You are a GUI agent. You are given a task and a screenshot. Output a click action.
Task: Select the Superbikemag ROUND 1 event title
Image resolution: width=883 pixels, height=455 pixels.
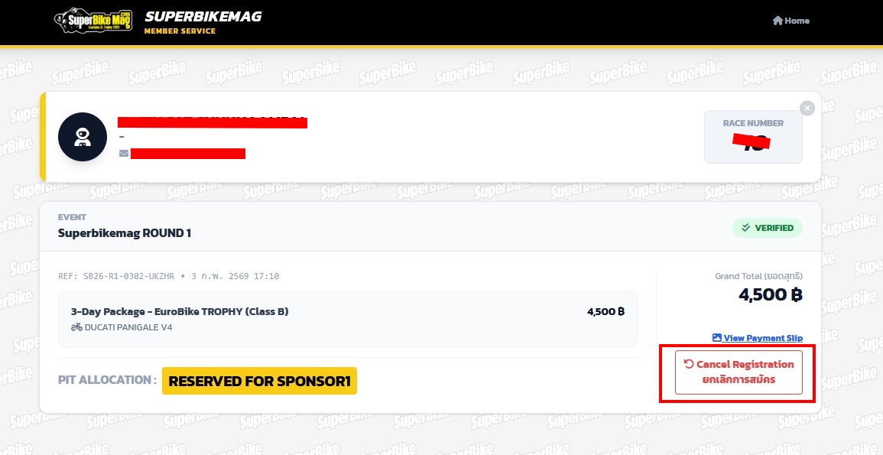point(125,233)
